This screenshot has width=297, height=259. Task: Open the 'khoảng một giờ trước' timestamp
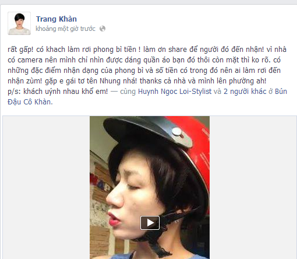[x=65, y=29]
